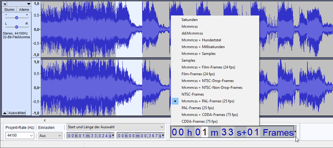Click the scroll left arrow below the track
The height and width of the screenshot is (148, 333).
click(45, 120)
